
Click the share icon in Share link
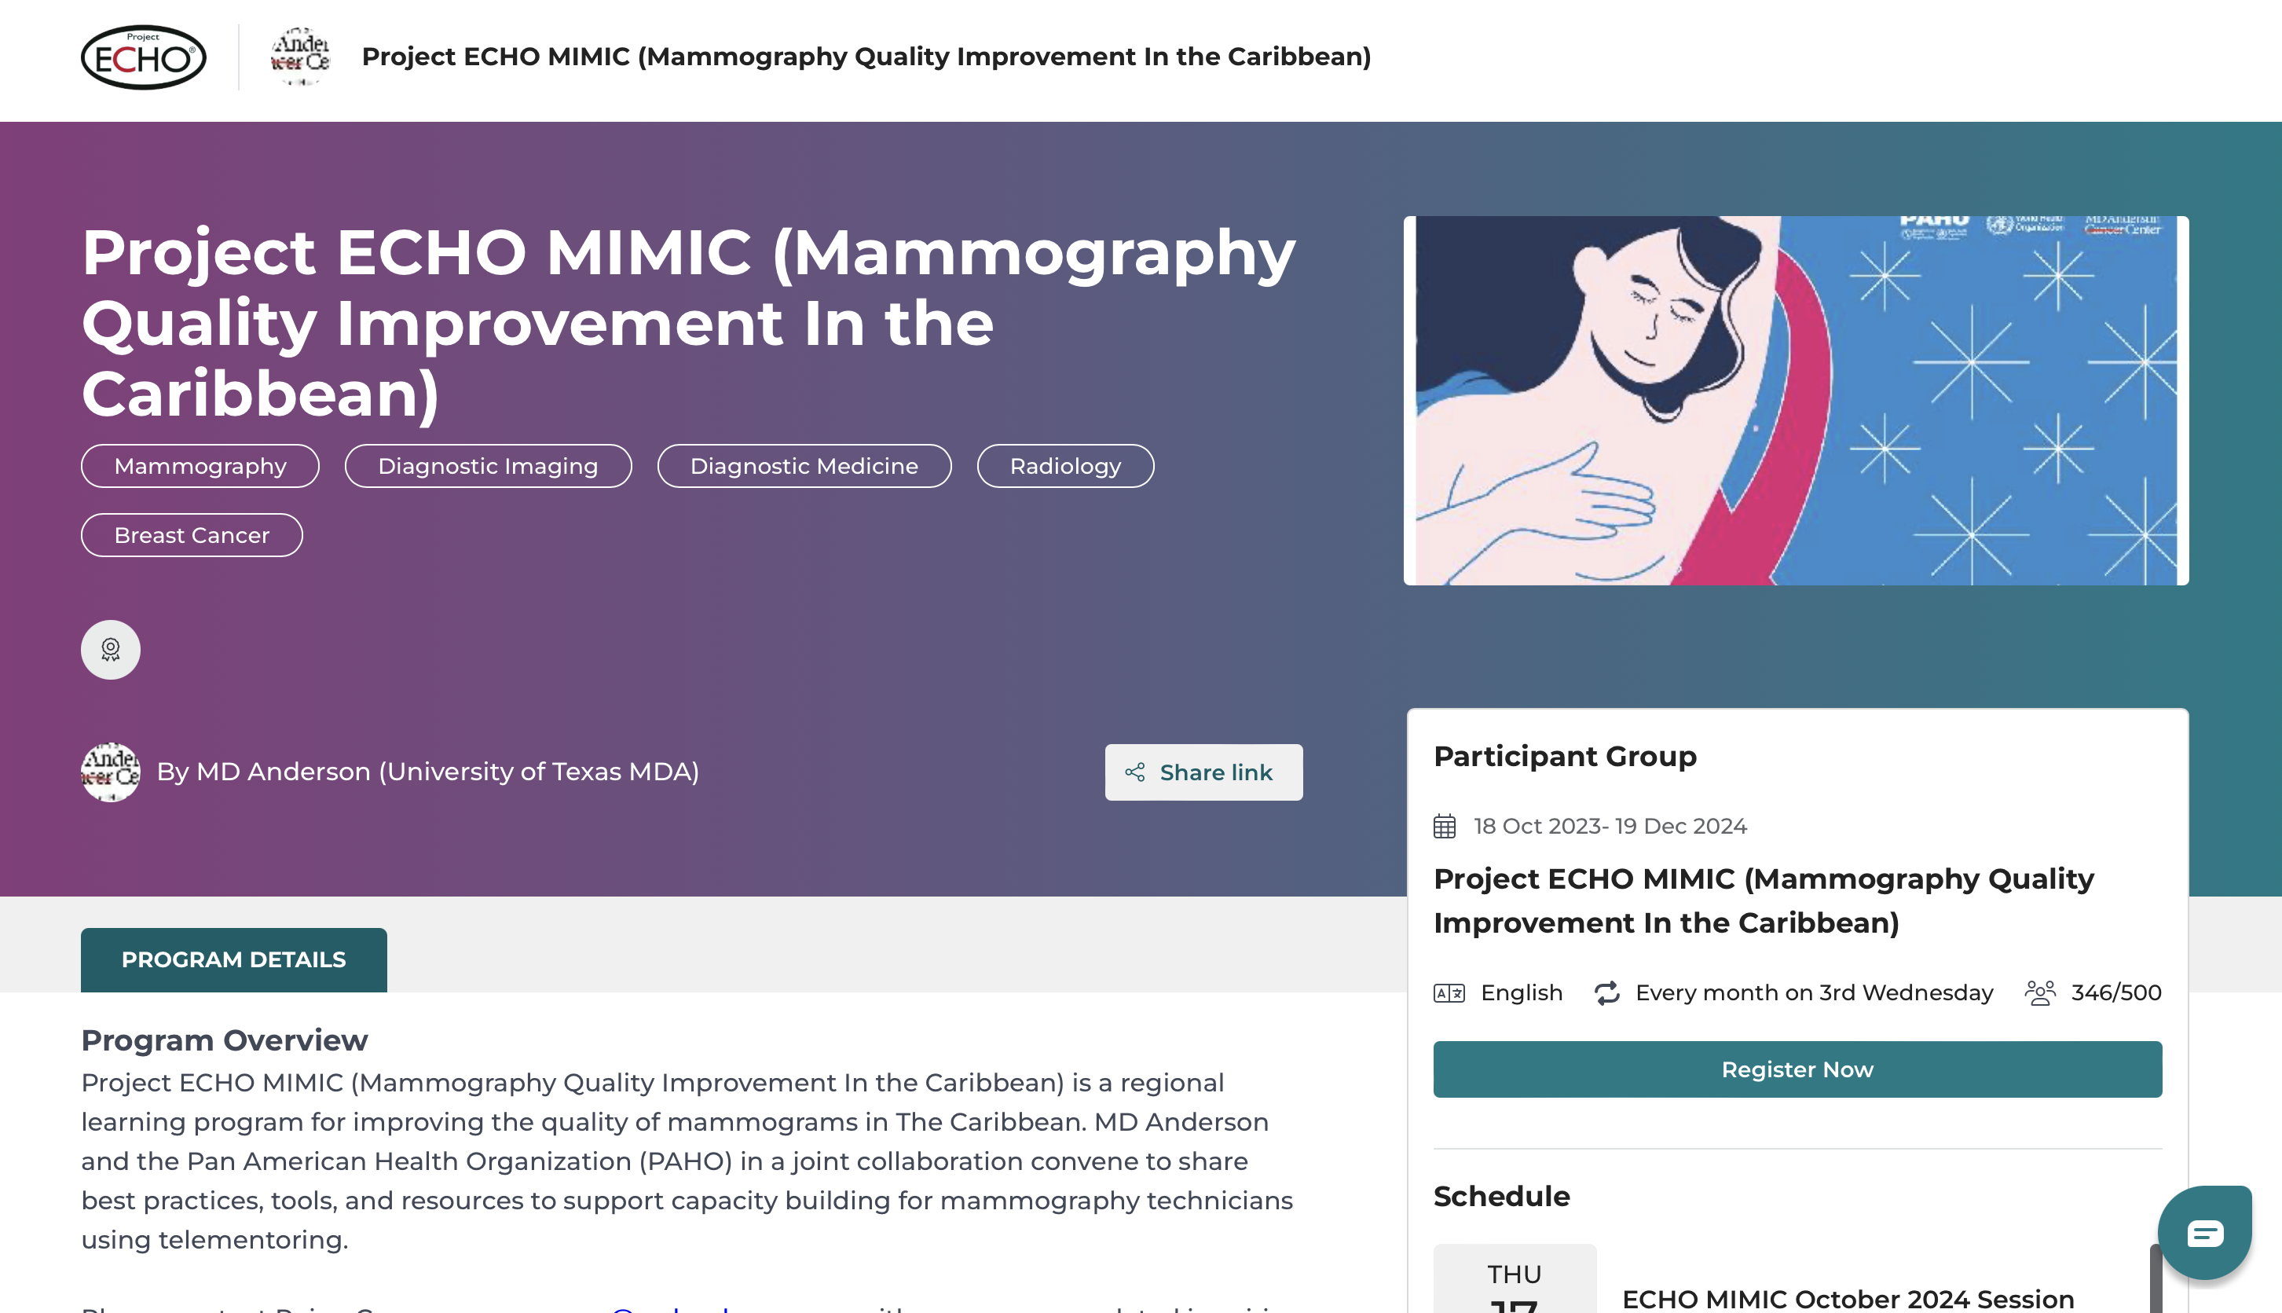click(x=1134, y=772)
